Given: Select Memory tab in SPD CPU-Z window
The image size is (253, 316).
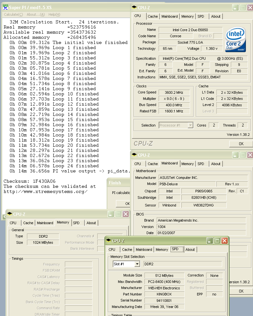Looking at the screenshot, I should [162, 250].
